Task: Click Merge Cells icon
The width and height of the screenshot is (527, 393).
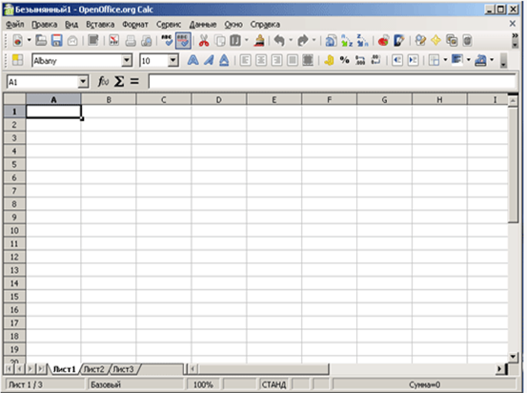Action: (x=308, y=60)
